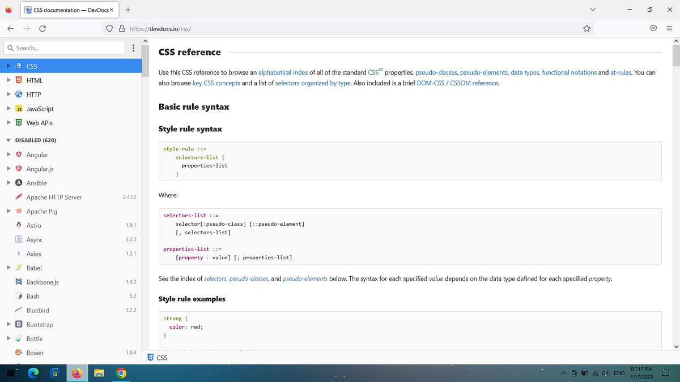Expand the Web APIs sidebar entry
This screenshot has height=382, width=680.
point(8,122)
